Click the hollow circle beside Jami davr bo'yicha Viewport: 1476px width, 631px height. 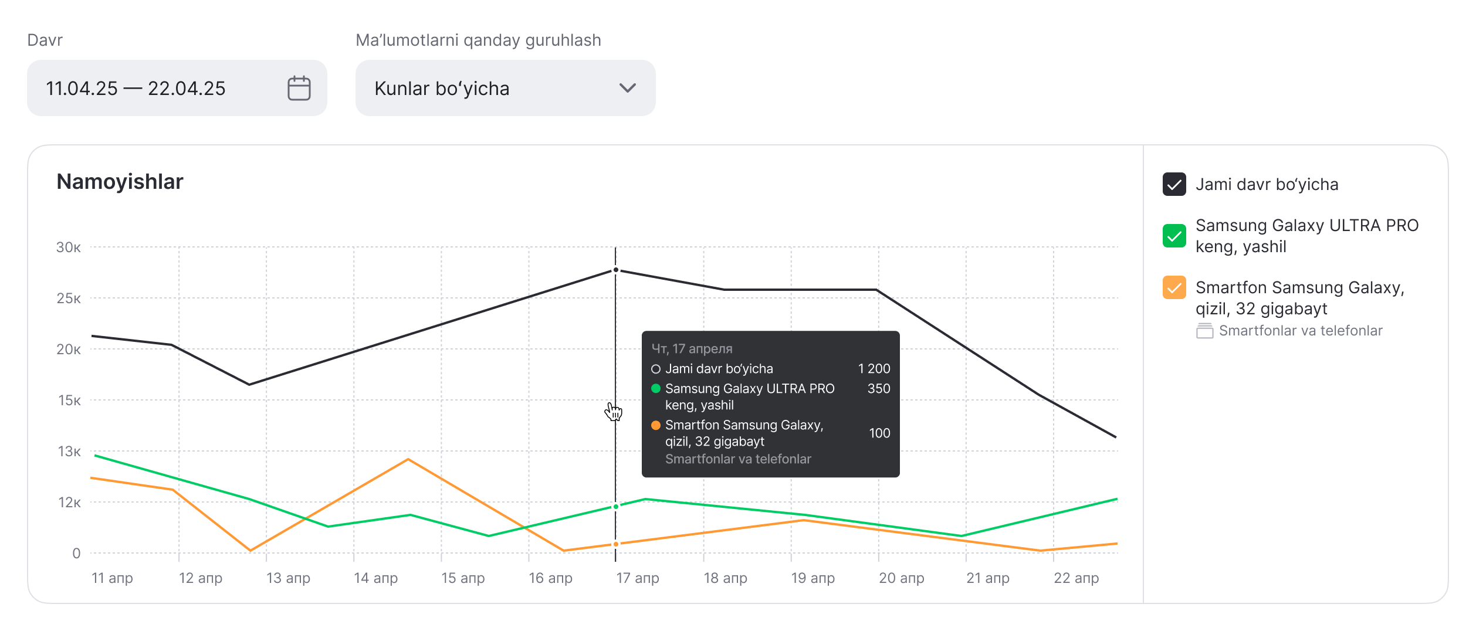click(x=656, y=369)
